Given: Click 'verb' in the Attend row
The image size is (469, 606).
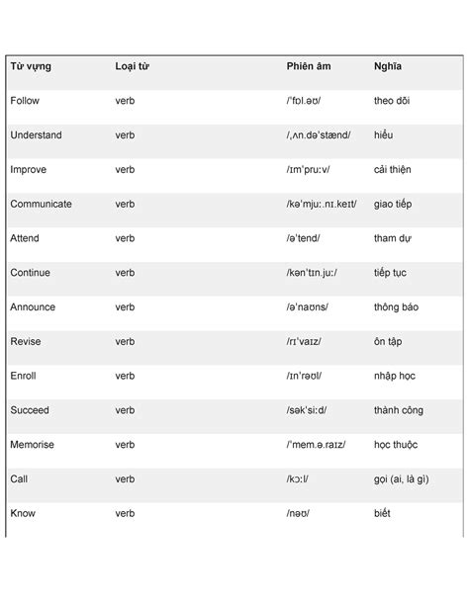Looking at the screenshot, I should click(x=125, y=238).
